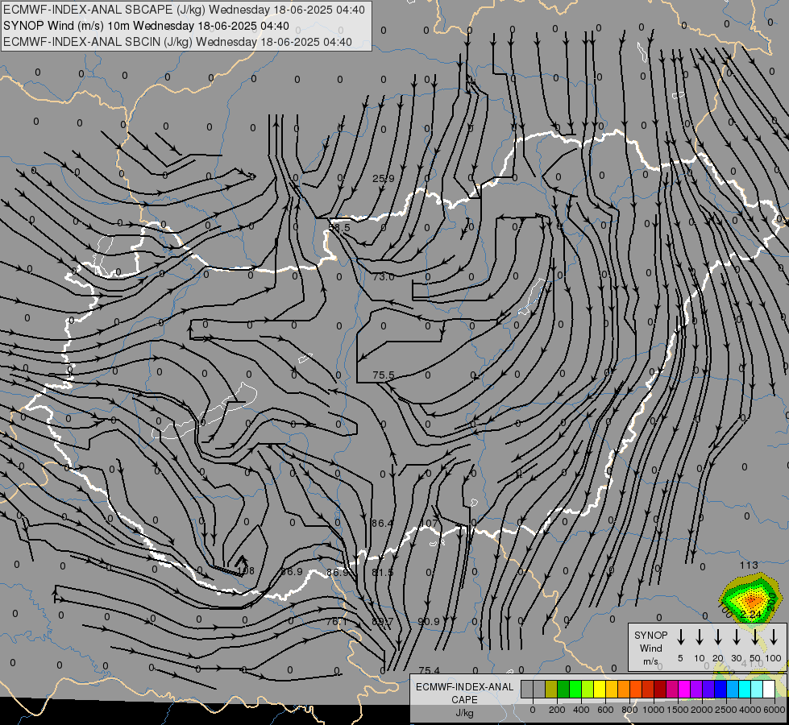Pick the pure yellow CAPE legend swatch
This screenshot has width=789, height=725.
click(600, 689)
